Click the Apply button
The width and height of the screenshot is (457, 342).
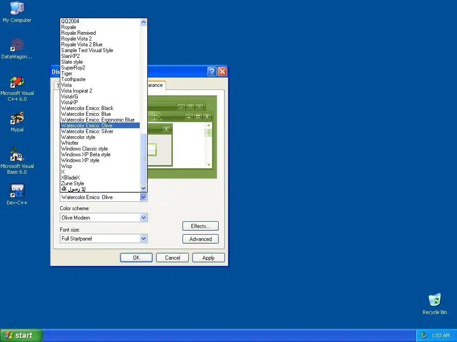pyautogui.click(x=208, y=258)
